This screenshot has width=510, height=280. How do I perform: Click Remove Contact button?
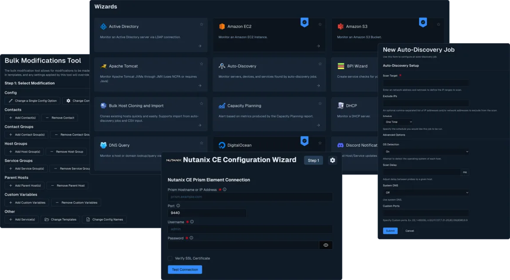tap(59, 117)
